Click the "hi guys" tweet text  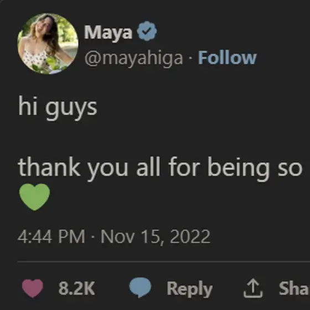pos(58,108)
